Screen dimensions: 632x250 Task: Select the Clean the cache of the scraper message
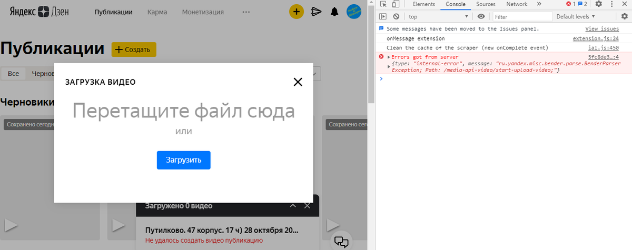(x=467, y=47)
